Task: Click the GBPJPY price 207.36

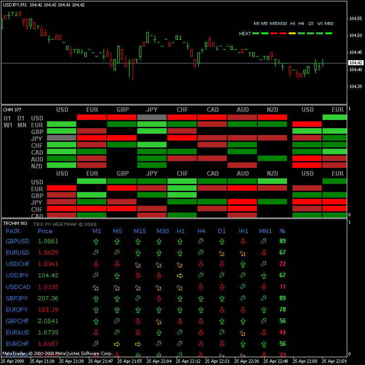Action: point(48,298)
